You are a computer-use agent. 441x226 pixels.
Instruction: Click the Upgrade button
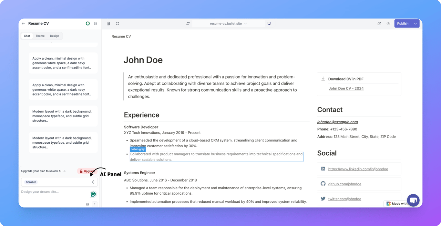coord(87,171)
